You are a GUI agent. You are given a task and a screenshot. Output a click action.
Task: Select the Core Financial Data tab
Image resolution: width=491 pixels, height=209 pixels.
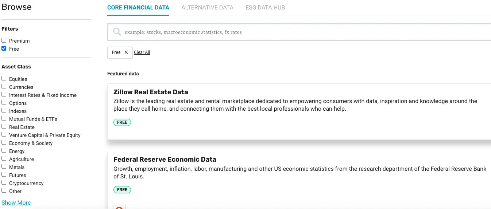point(138,7)
